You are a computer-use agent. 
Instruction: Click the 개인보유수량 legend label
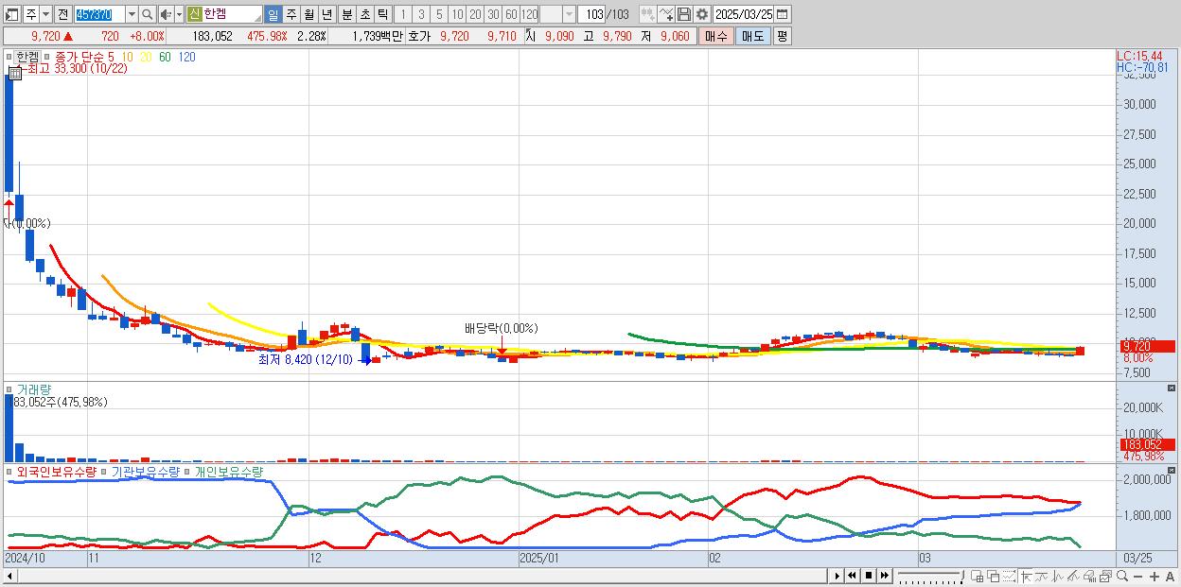[229, 471]
